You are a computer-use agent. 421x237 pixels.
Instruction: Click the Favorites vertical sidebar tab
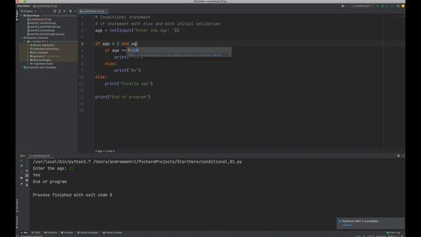[x=17, y=222]
